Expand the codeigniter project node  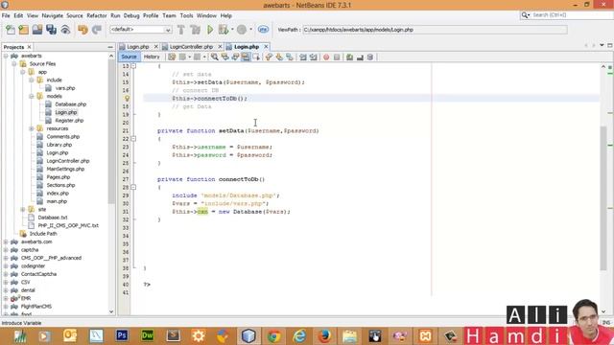coord(6,266)
